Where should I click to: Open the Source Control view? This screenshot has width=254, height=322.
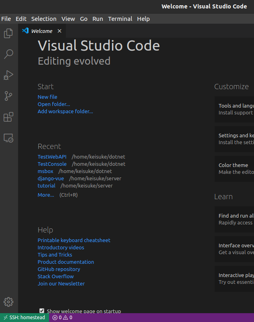pyautogui.click(x=8, y=96)
